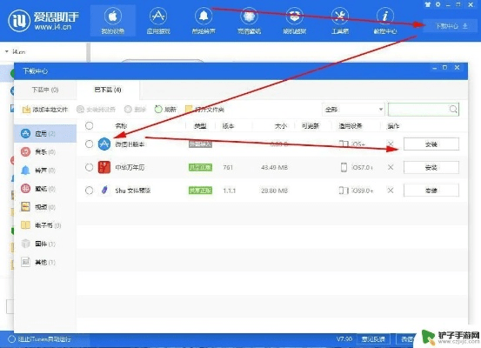Click the 删除 toolbar button

click(136, 110)
